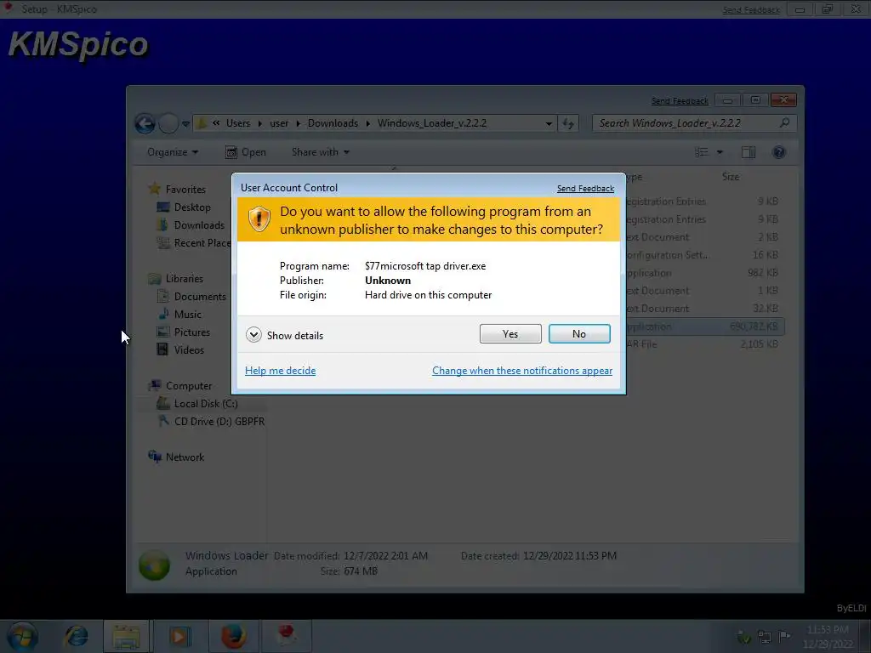Click the refresh button in Explorer

(x=567, y=123)
